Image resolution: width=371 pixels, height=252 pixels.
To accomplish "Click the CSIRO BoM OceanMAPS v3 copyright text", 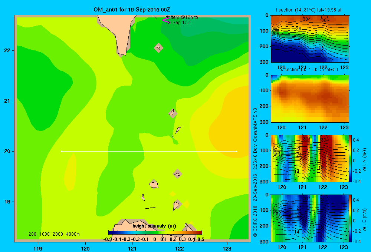I will point(255,173).
